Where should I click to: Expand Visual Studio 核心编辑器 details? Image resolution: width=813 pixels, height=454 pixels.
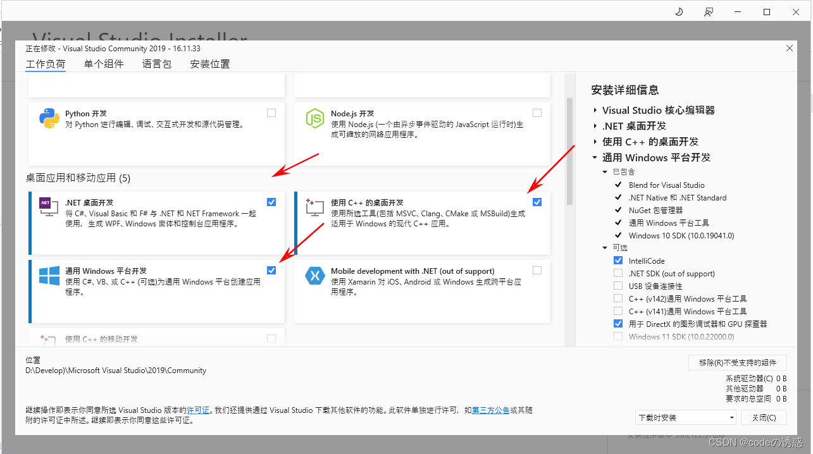click(x=595, y=110)
